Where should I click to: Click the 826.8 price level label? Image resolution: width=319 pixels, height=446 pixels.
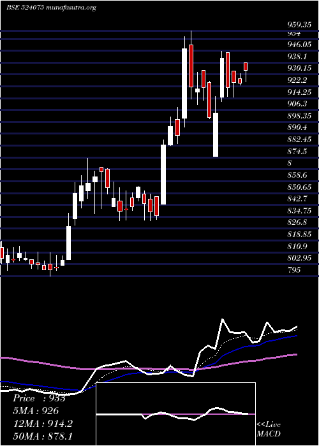tap(297, 222)
